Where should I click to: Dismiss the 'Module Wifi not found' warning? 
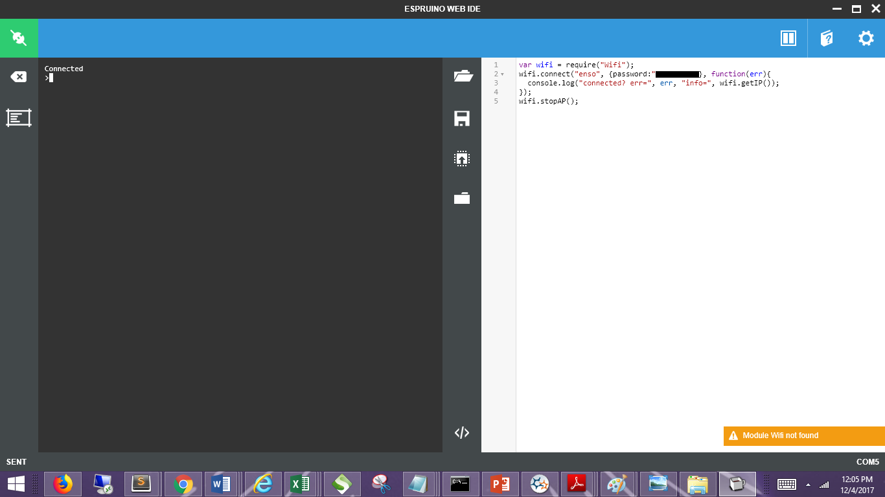[x=804, y=436]
